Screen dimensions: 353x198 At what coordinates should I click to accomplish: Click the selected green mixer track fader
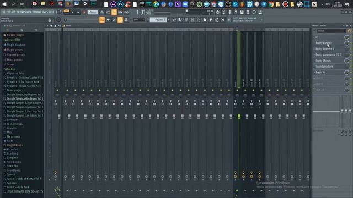pyautogui.click(x=239, y=116)
